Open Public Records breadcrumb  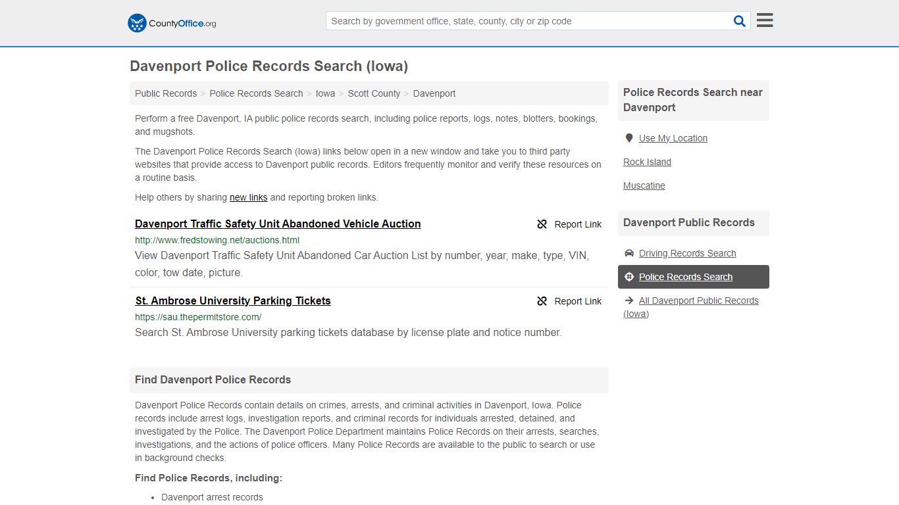click(166, 93)
